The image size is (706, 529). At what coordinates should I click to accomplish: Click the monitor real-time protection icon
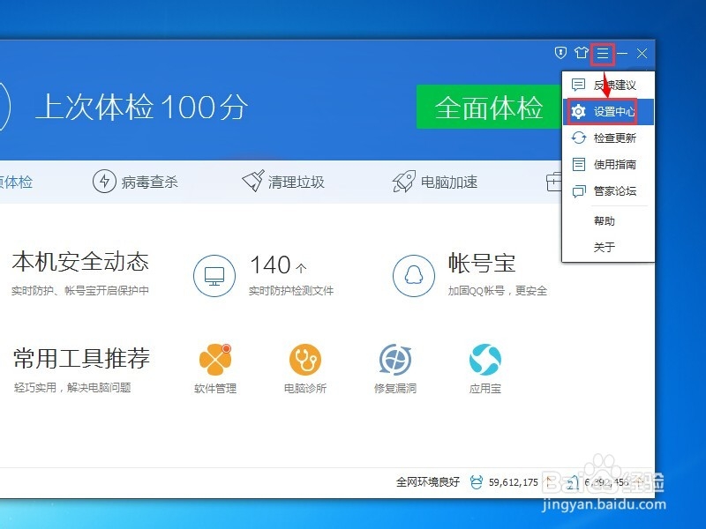coord(214,276)
